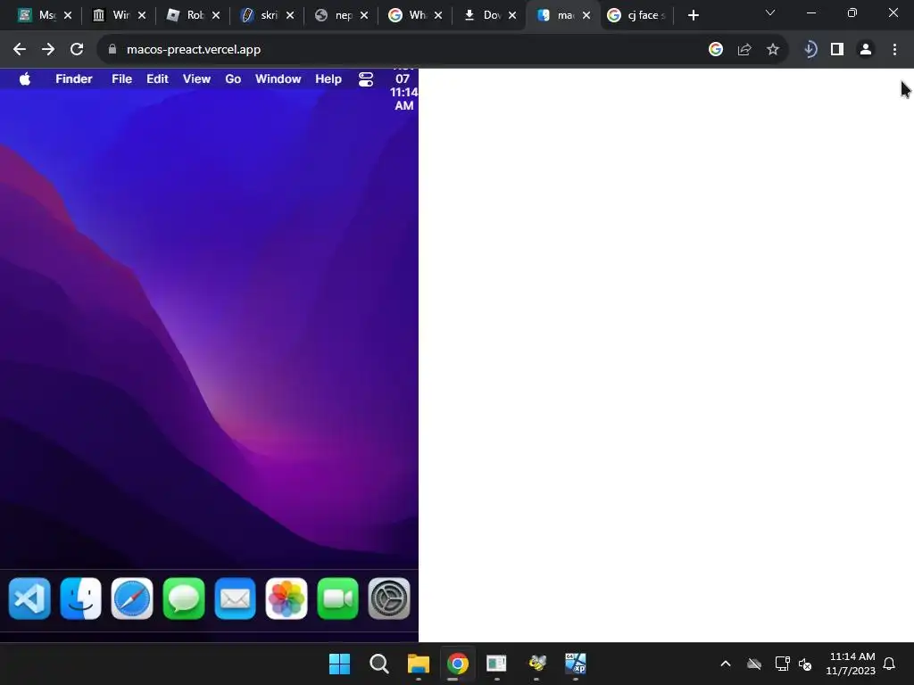View site information lock icon
Viewport: 914px width, 685px height.
click(x=112, y=50)
